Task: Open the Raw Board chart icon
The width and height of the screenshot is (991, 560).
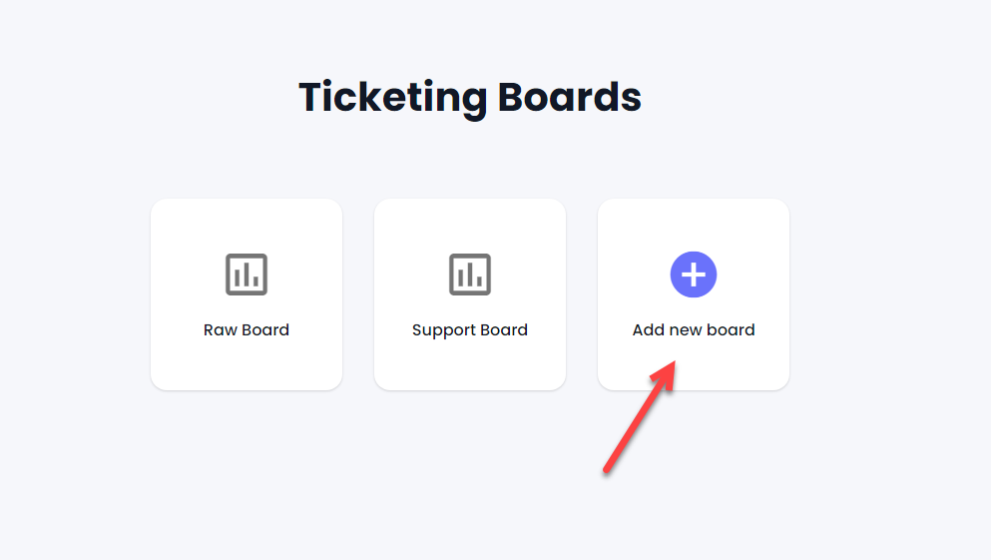Action: (247, 275)
